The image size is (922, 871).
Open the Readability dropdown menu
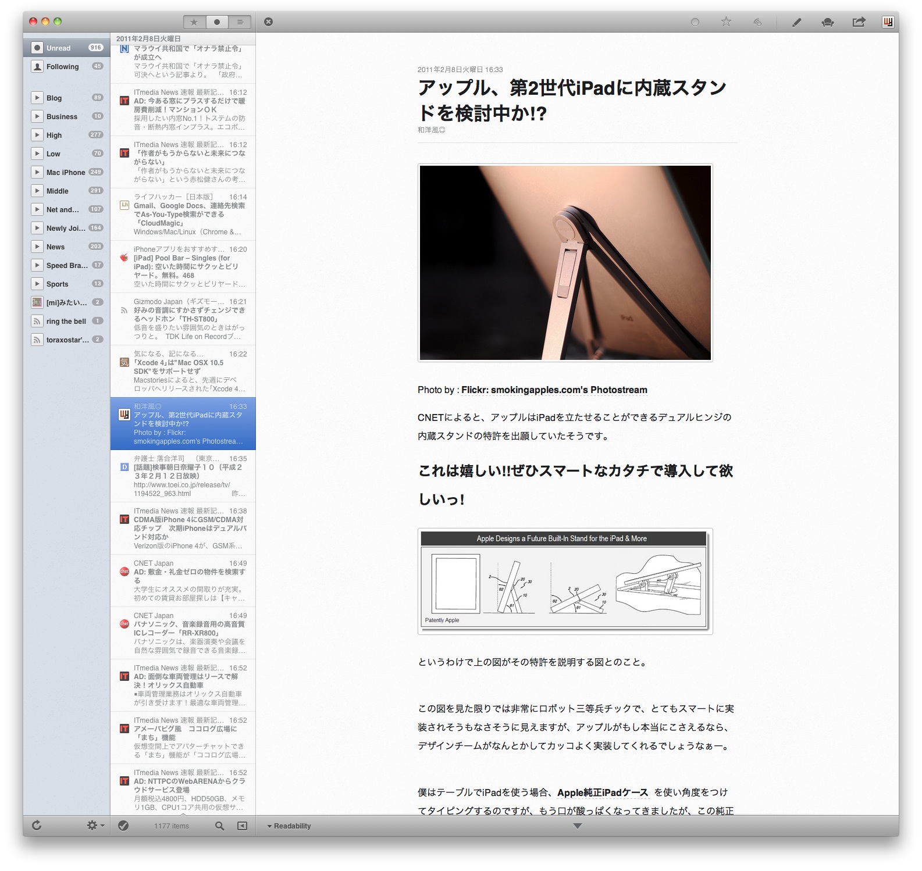(289, 826)
